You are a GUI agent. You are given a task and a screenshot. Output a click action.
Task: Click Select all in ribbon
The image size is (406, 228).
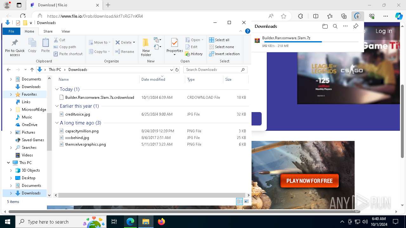tap(219, 40)
